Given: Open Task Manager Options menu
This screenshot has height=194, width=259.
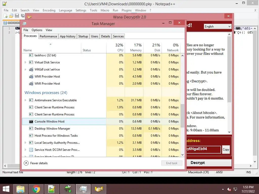Looking at the screenshot, I should [x=37, y=30].
